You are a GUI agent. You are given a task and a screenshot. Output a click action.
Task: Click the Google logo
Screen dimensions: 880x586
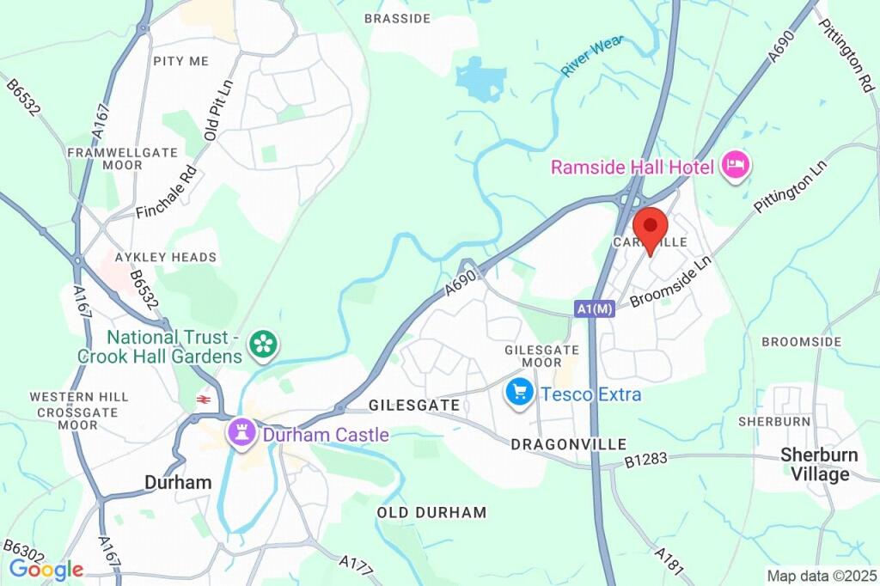click(46, 570)
